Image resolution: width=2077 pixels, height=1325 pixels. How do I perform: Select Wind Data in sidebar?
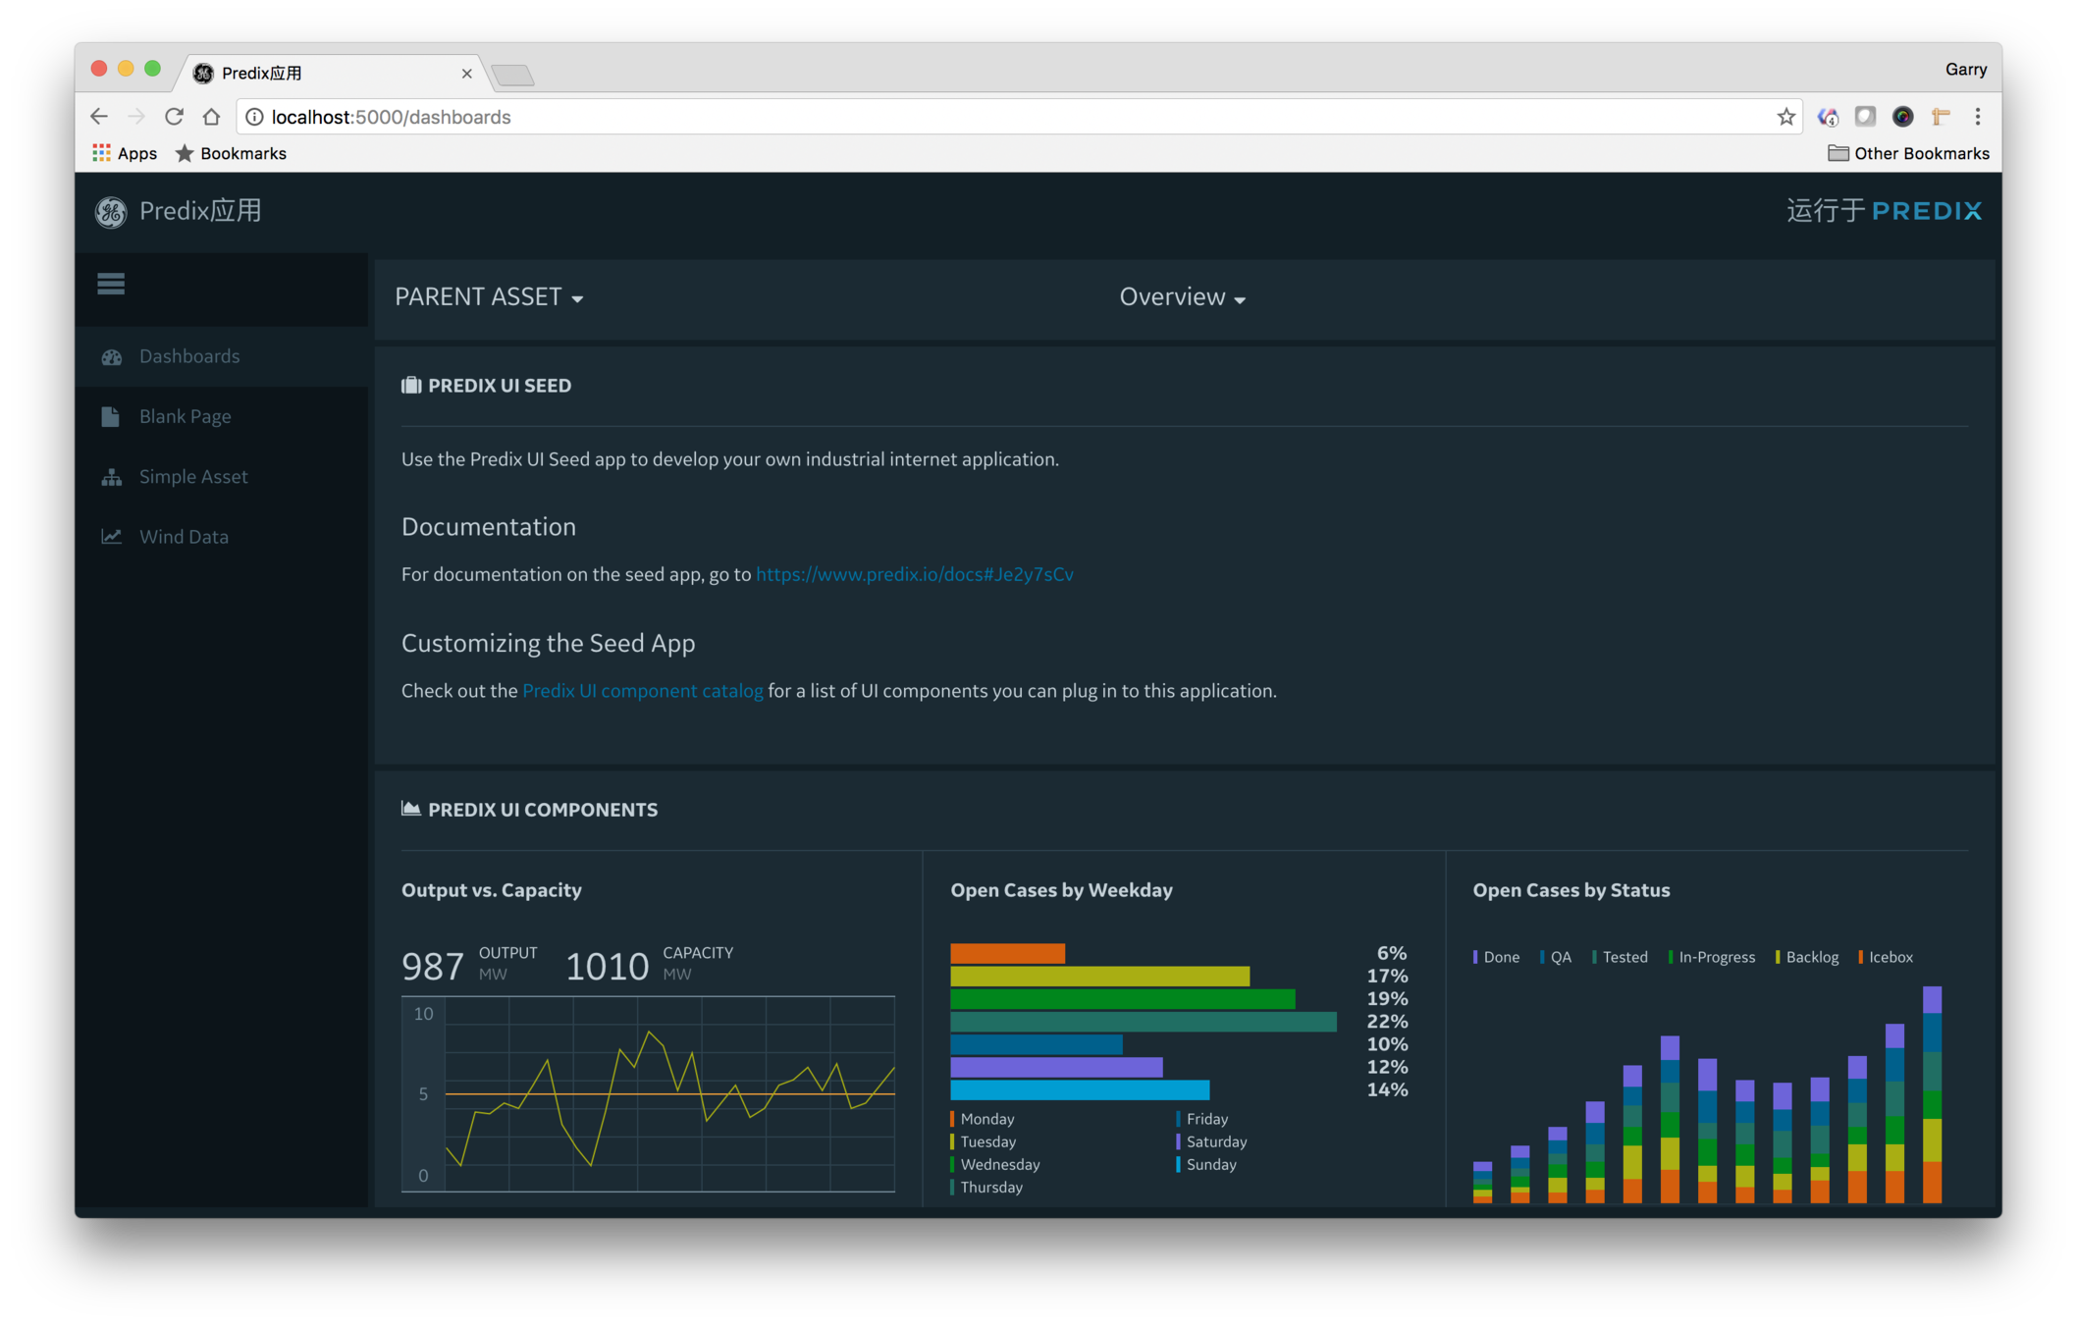(x=184, y=537)
